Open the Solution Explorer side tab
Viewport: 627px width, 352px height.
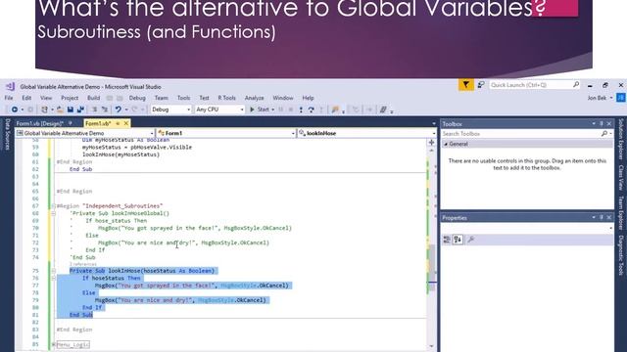click(x=621, y=139)
